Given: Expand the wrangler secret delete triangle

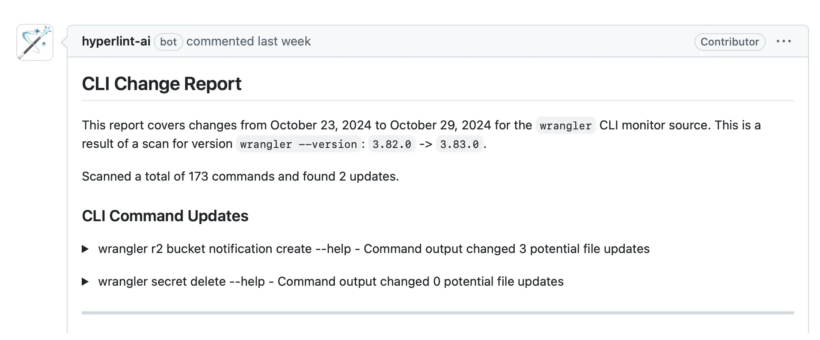Looking at the screenshot, I should click(x=86, y=282).
